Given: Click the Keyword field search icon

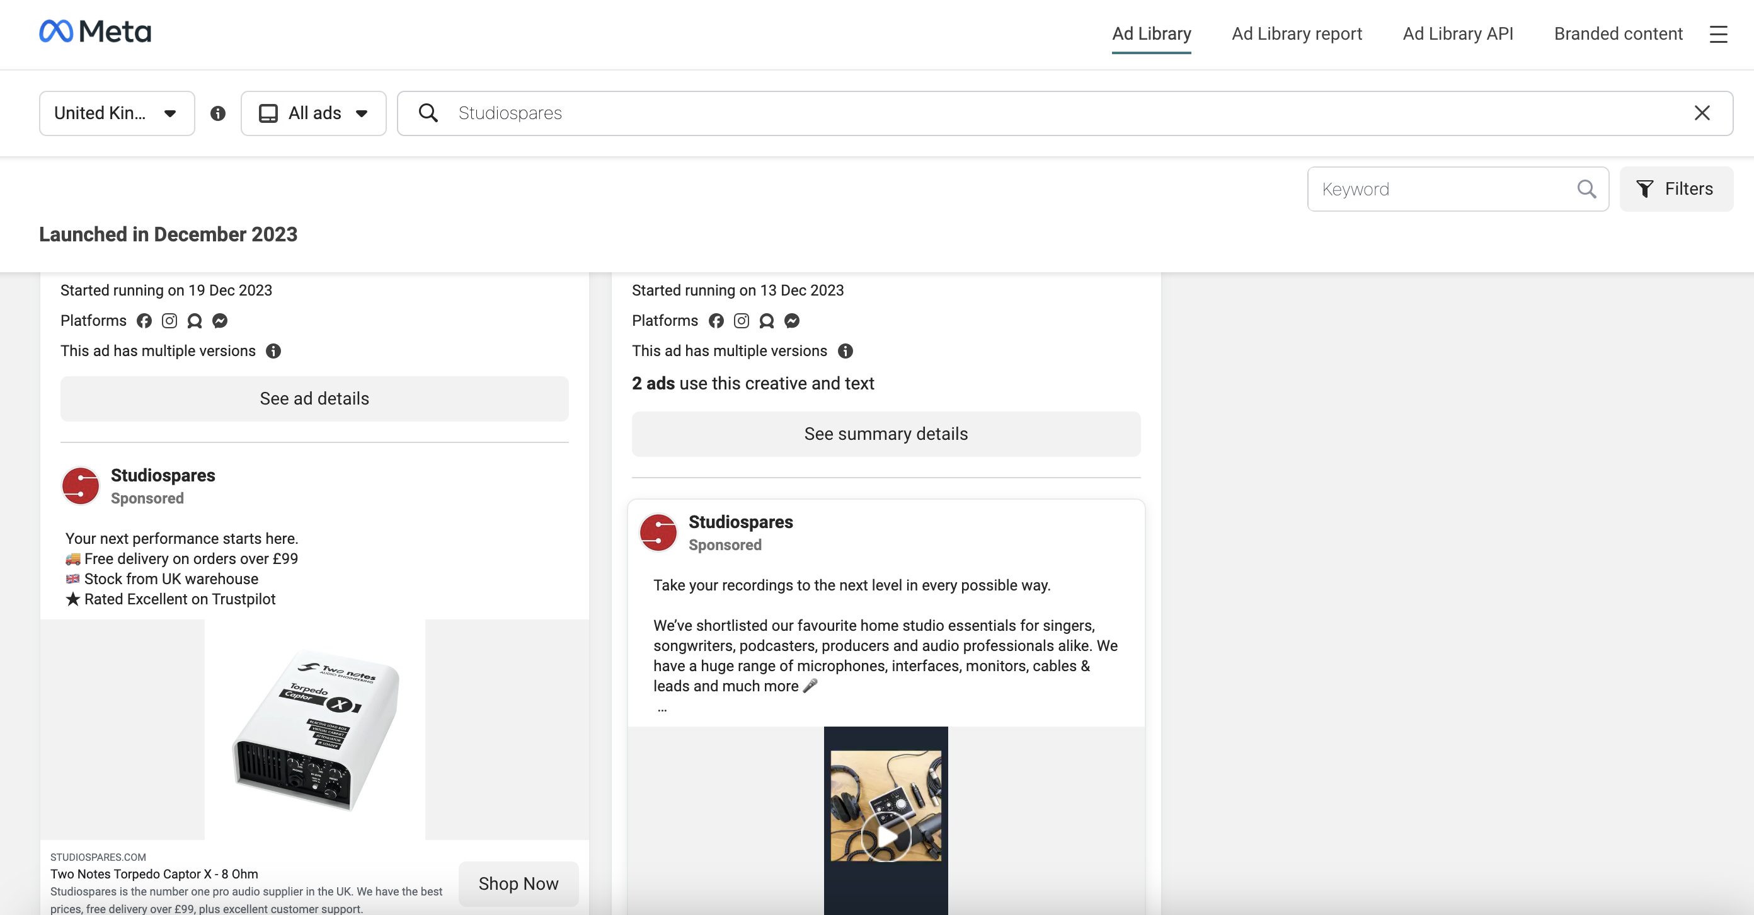Looking at the screenshot, I should 1586,189.
